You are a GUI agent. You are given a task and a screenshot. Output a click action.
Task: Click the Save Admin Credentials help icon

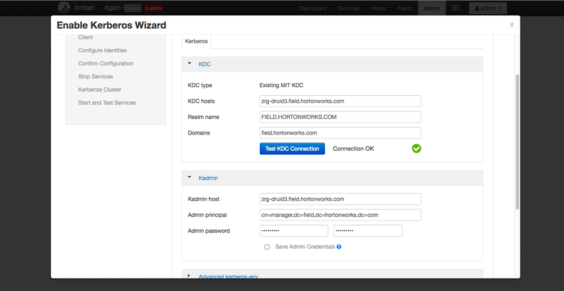click(339, 247)
